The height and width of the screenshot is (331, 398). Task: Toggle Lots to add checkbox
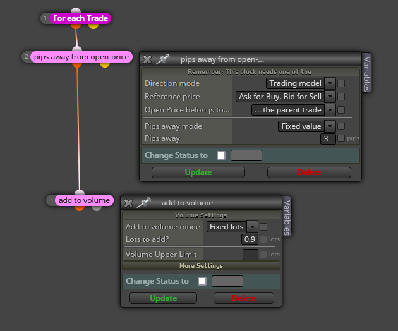tap(263, 239)
